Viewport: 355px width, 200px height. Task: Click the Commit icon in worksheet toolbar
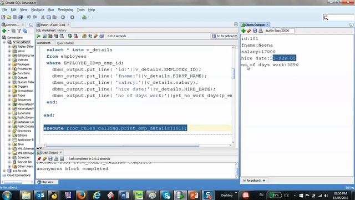(x=70, y=36)
